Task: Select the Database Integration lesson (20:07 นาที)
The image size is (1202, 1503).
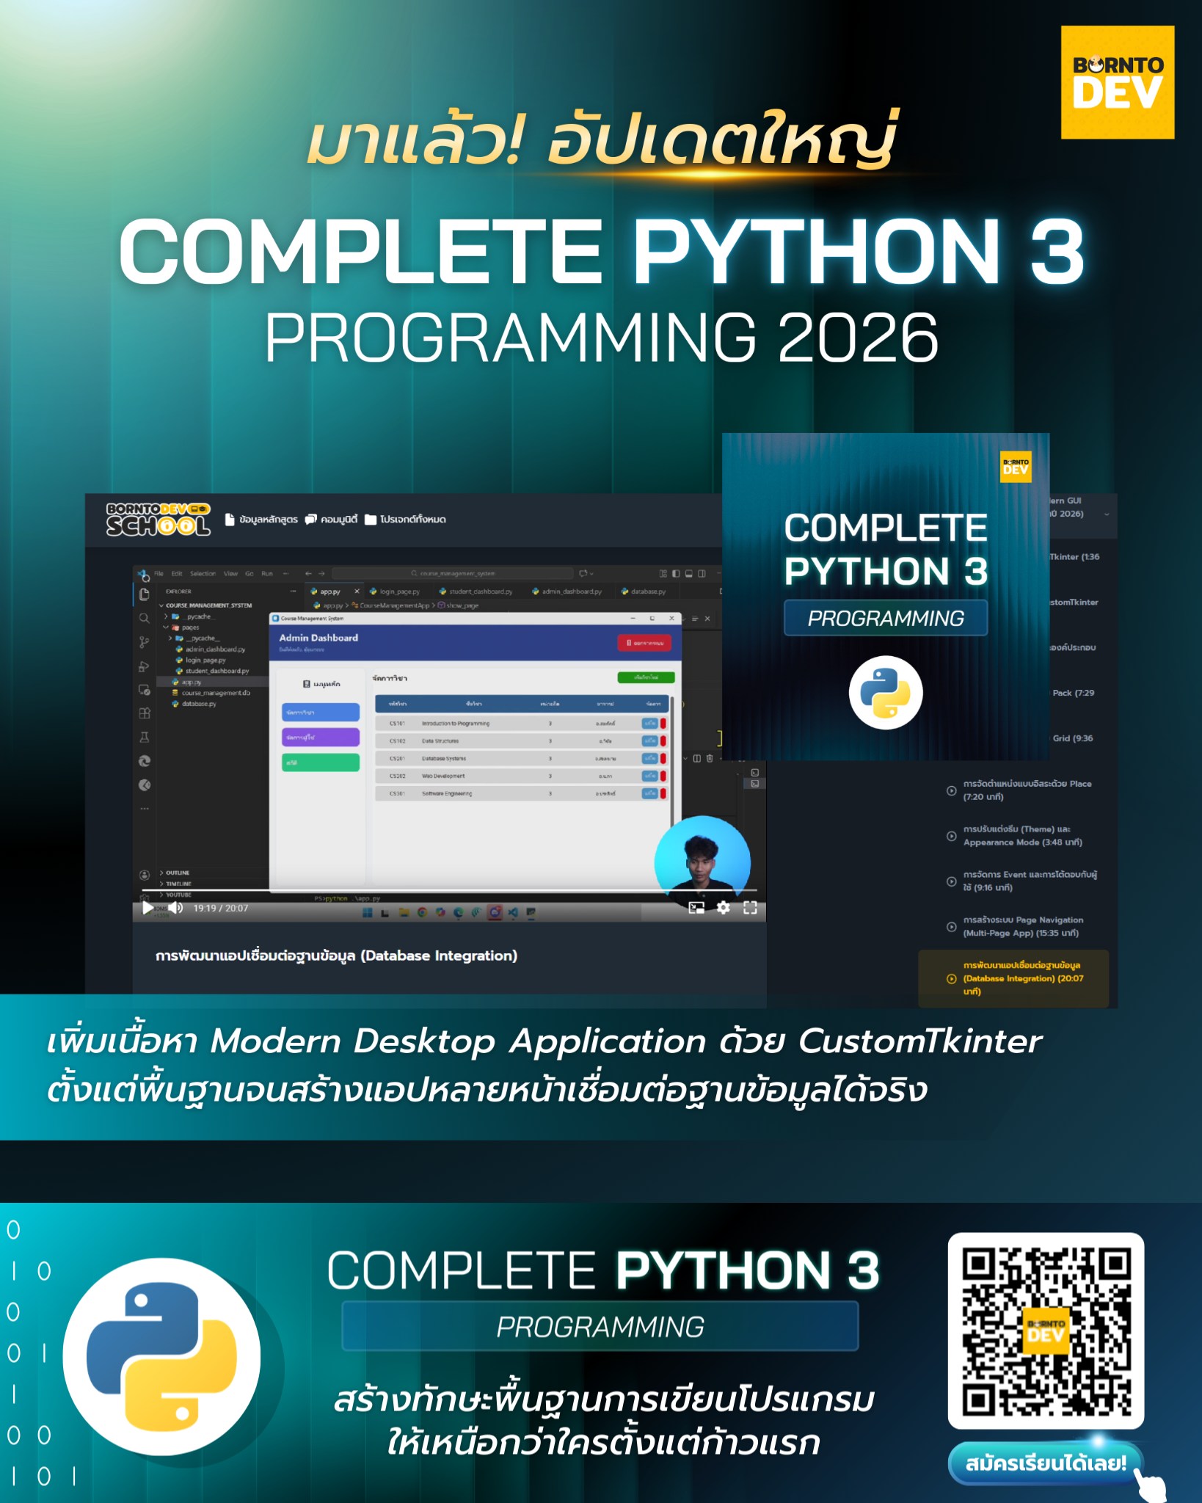Action: tap(1013, 978)
